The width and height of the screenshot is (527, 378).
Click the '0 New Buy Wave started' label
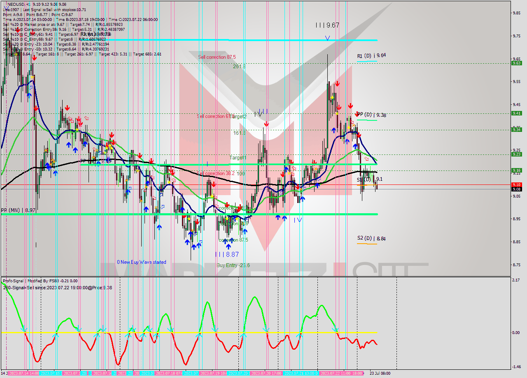click(x=142, y=262)
